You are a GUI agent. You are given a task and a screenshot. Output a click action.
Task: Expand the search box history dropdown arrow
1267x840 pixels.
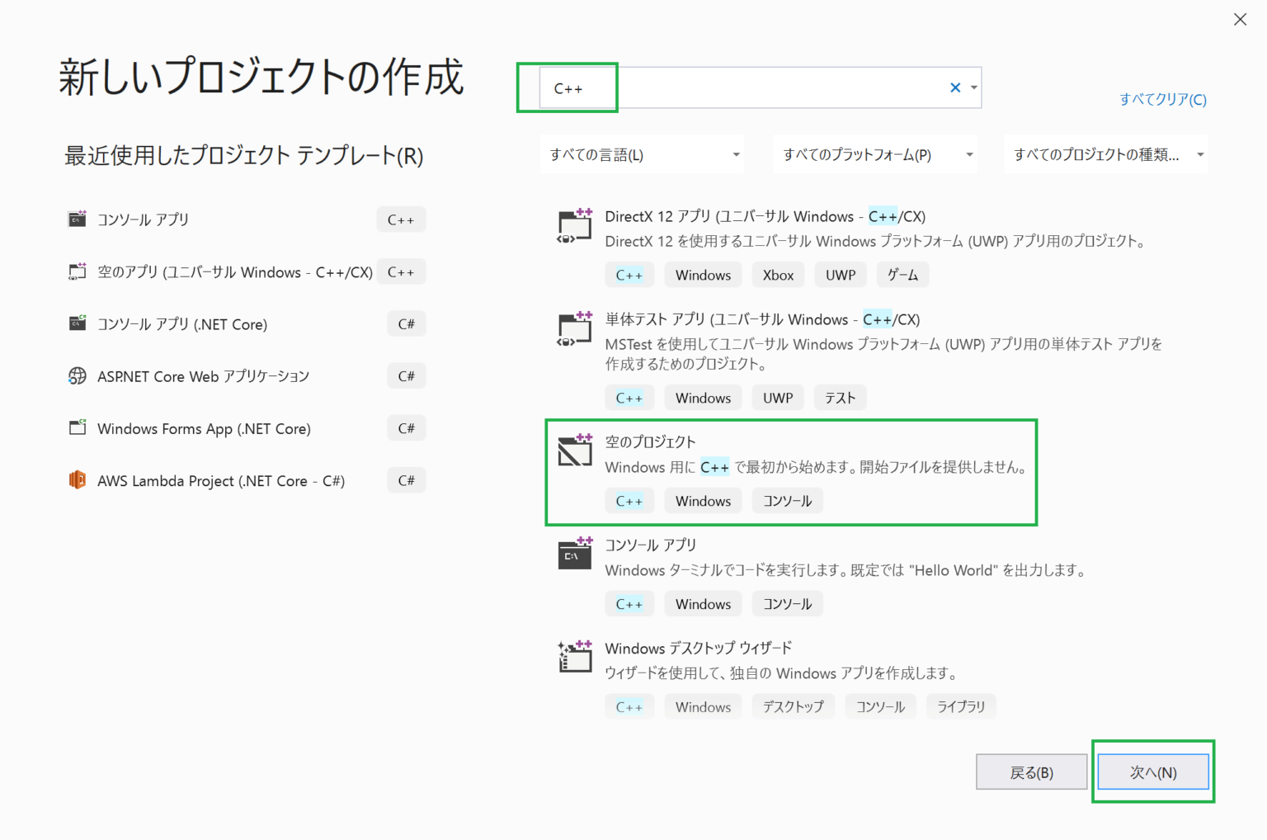(x=973, y=87)
